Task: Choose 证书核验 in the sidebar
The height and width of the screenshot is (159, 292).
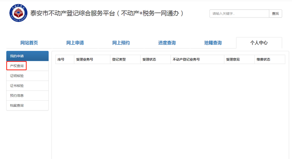Action: [x=28, y=86]
